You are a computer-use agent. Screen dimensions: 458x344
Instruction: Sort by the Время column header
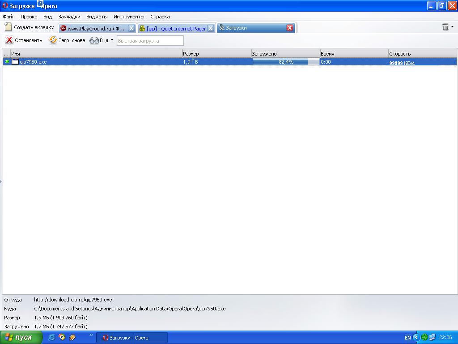(354, 54)
